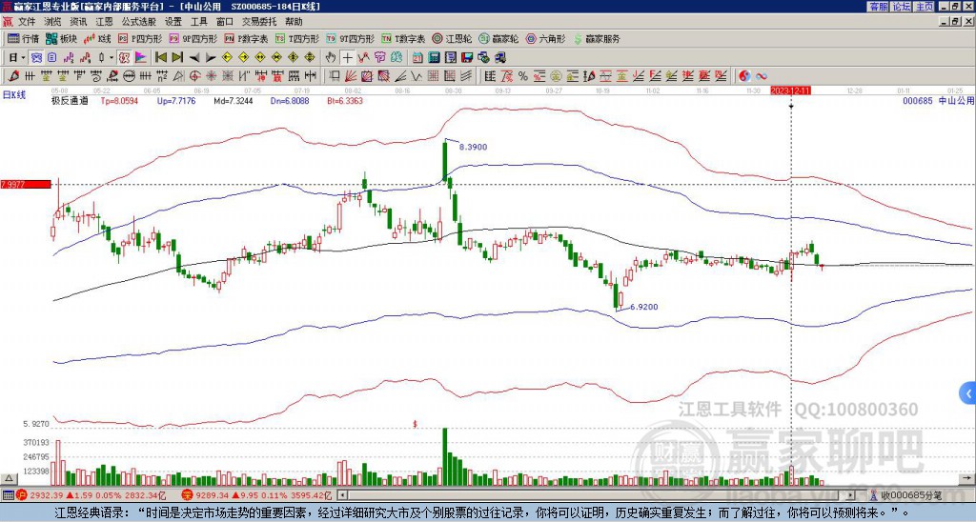Click the 日K线 label

[x=14, y=94]
